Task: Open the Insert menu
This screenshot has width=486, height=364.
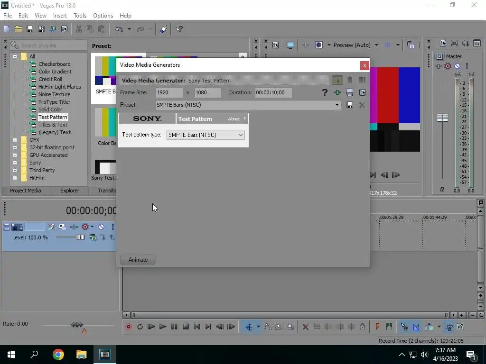Action: [60, 16]
